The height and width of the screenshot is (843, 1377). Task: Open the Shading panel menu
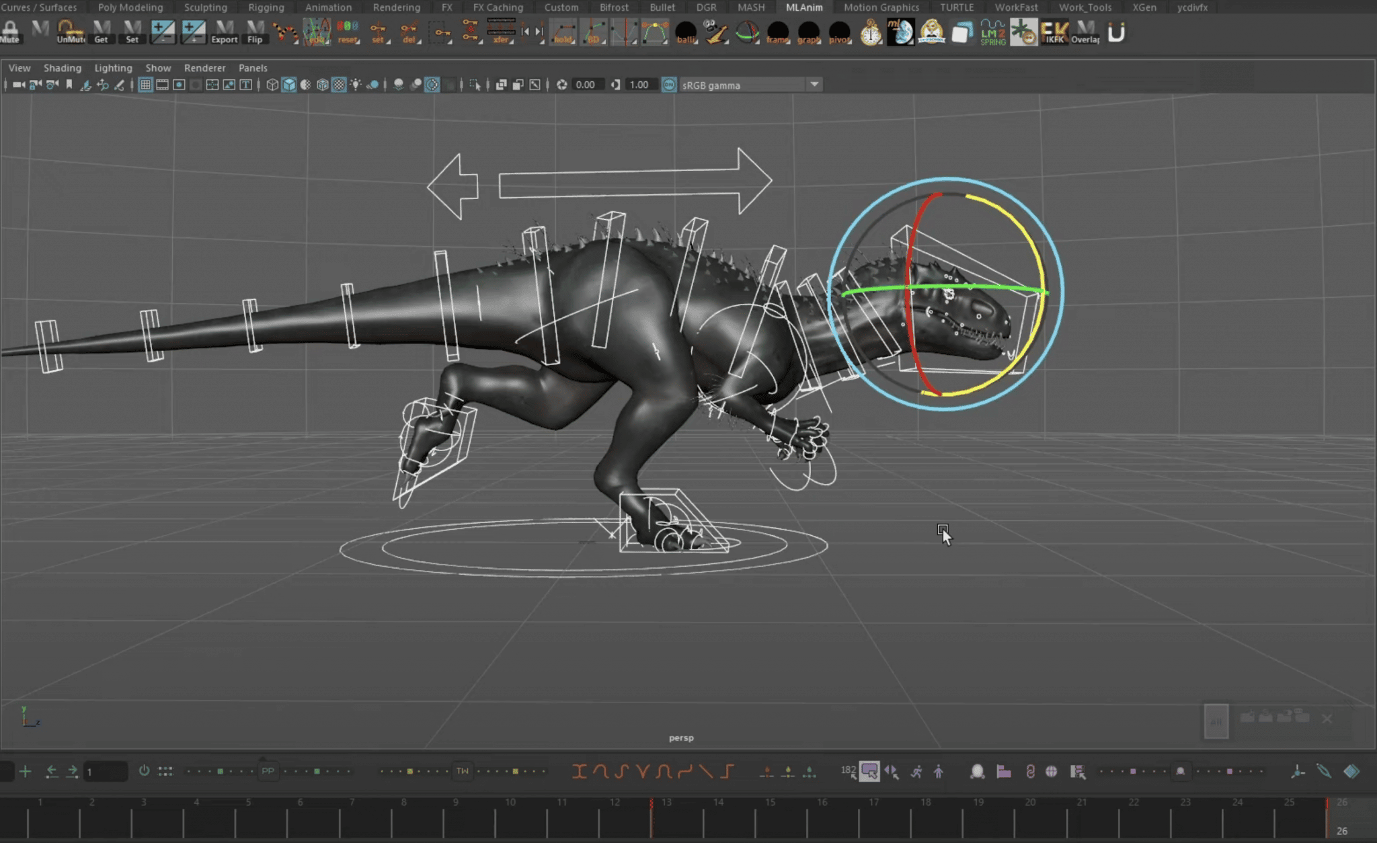tap(62, 67)
